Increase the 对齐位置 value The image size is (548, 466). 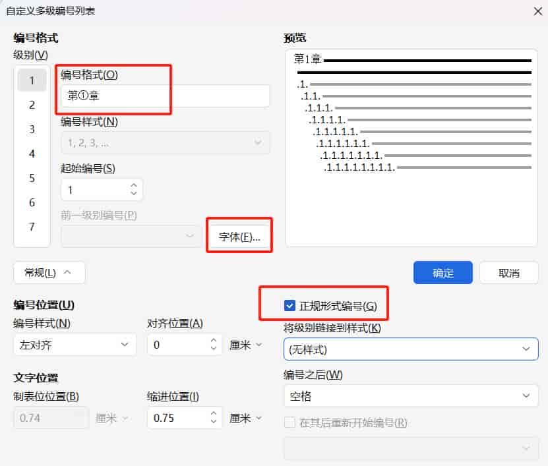pyautogui.click(x=214, y=340)
